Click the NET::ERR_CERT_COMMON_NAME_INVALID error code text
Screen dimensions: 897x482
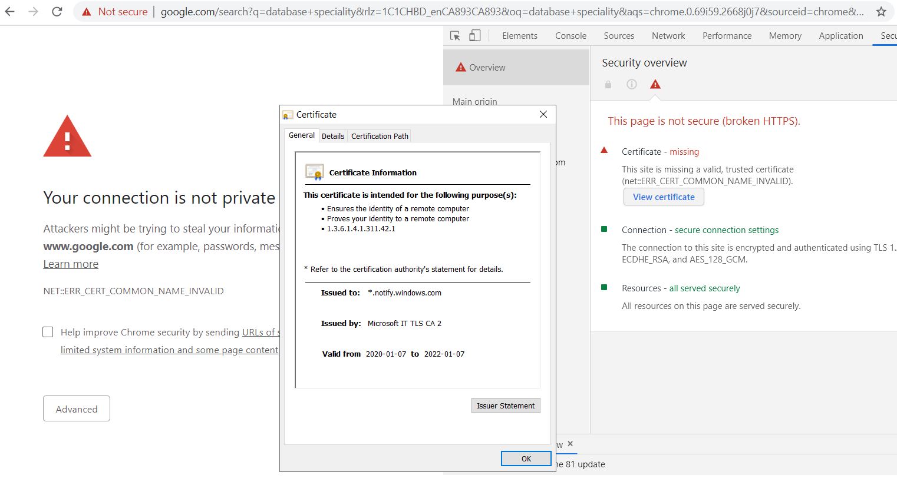click(x=133, y=291)
